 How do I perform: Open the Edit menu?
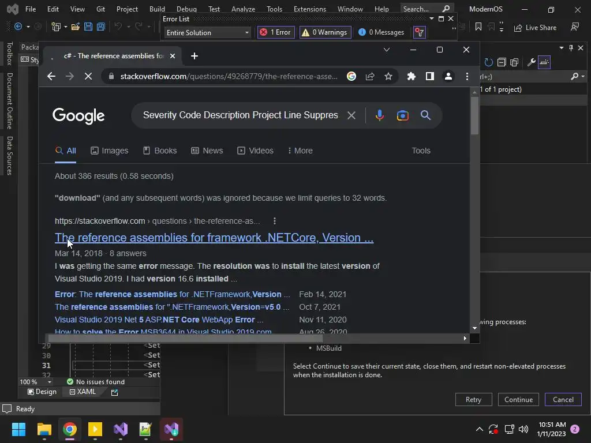[53, 9]
